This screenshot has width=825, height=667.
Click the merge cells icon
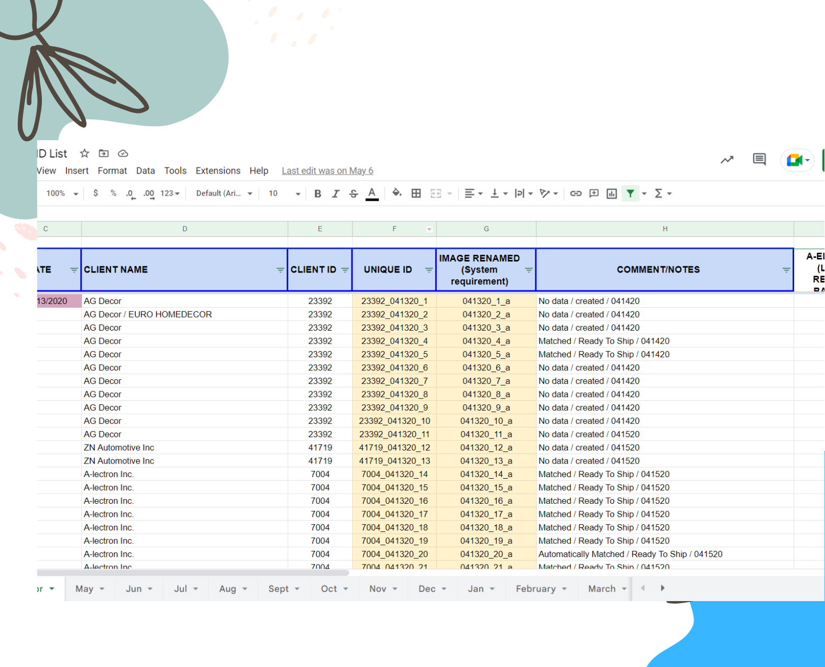[x=436, y=194]
